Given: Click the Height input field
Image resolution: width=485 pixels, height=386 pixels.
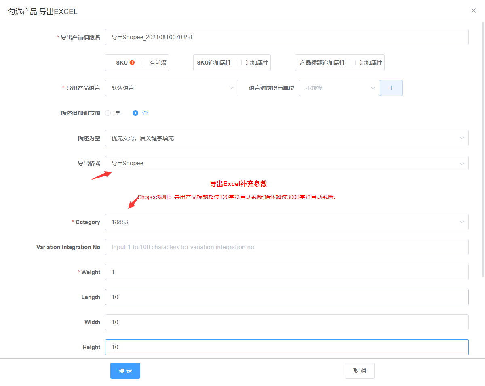Looking at the screenshot, I should pos(287,347).
